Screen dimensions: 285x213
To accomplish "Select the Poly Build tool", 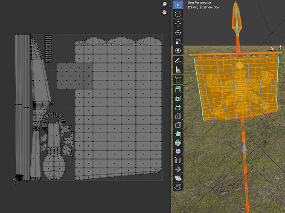I will click(178, 134).
